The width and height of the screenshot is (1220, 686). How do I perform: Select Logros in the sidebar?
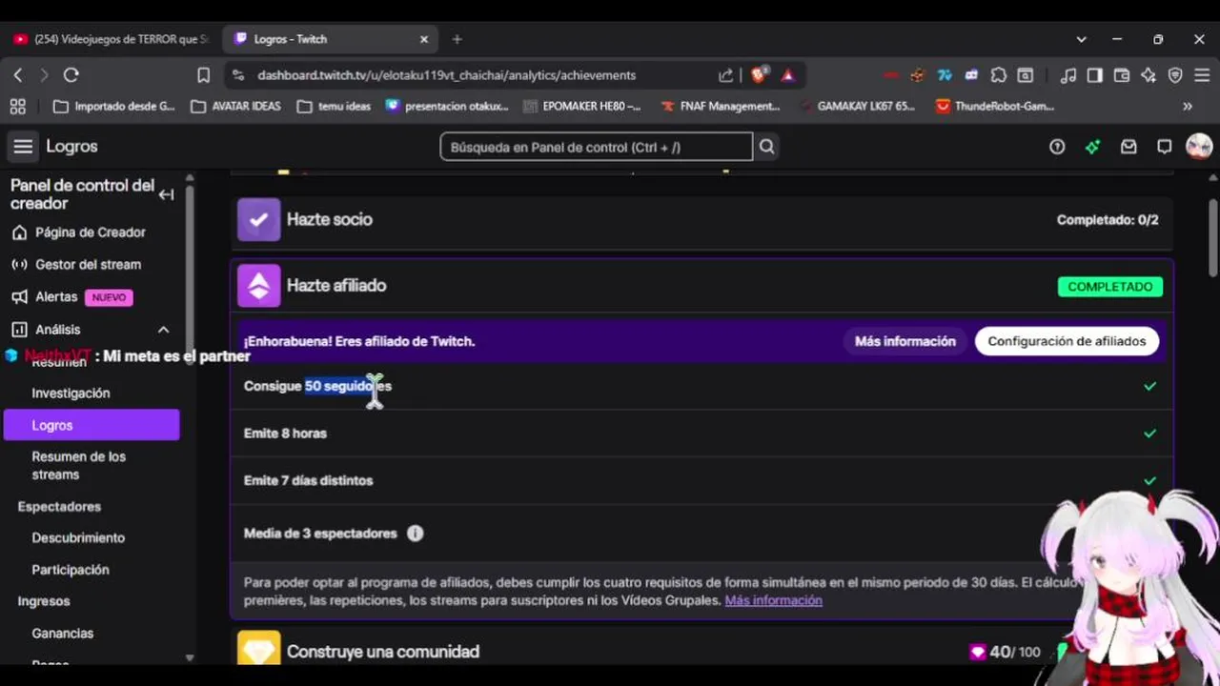pyautogui.click(x=91, y=425)
